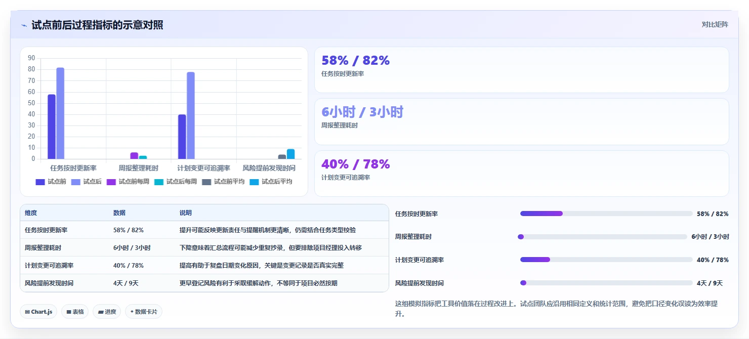Select table cell 计划变更可追溯率
The height and width of the screenshot is (339, 749).
pyautogui.click(x=49, y=265)
